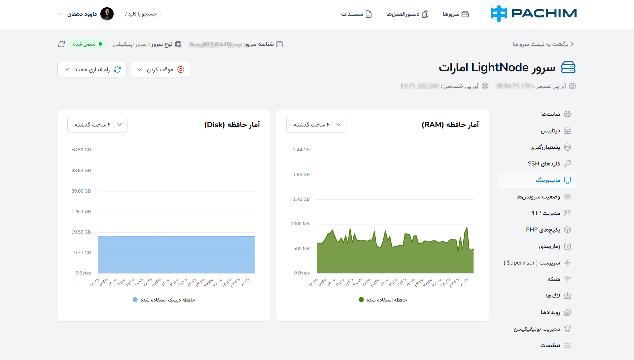Open the سرورها nav label
The image size is (634, 360).
[451, 14]
